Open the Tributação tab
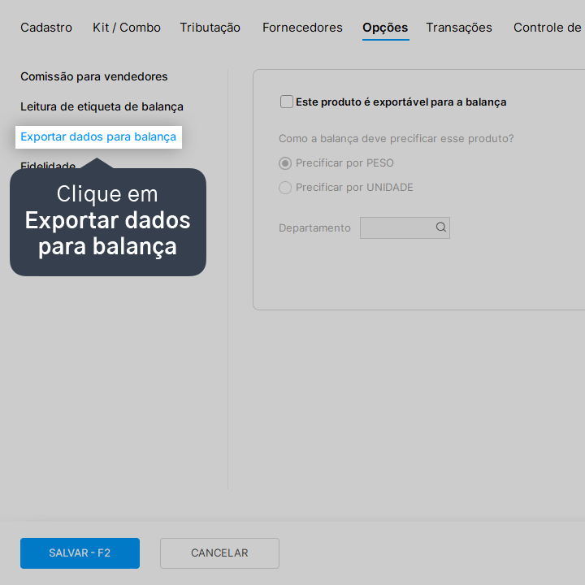This screenshot has width=585, height=585. (x=210, y=28)
